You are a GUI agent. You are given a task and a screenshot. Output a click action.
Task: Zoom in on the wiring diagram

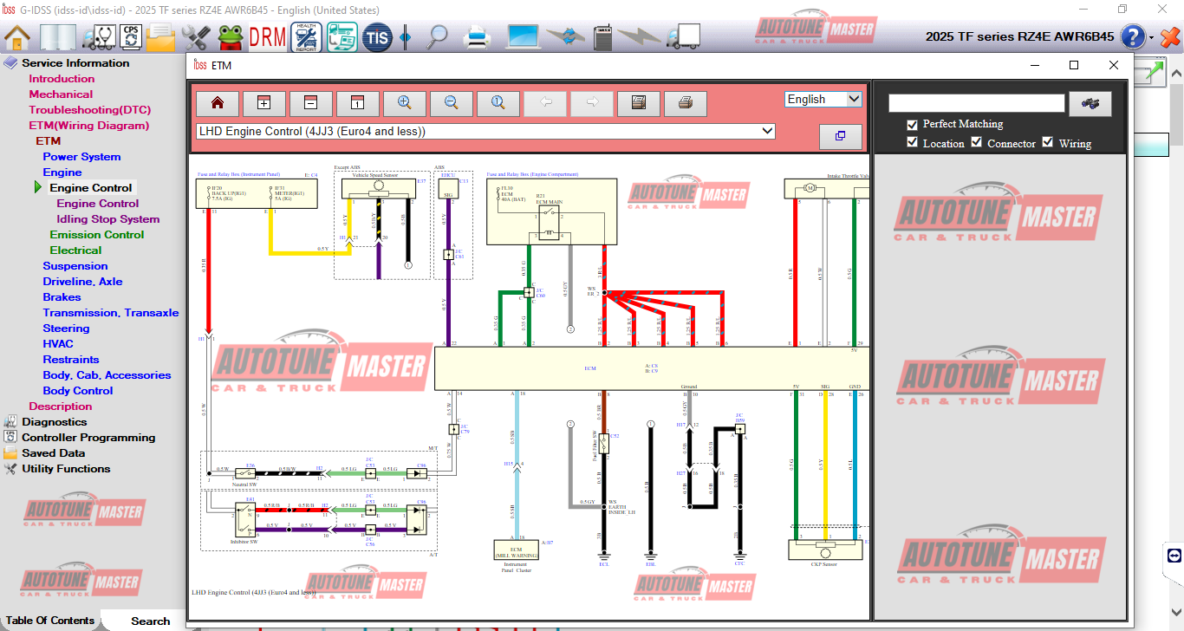click(405, 103)
